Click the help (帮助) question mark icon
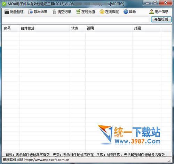The width and height of the screenshot is (174, 164). [126, 12]
